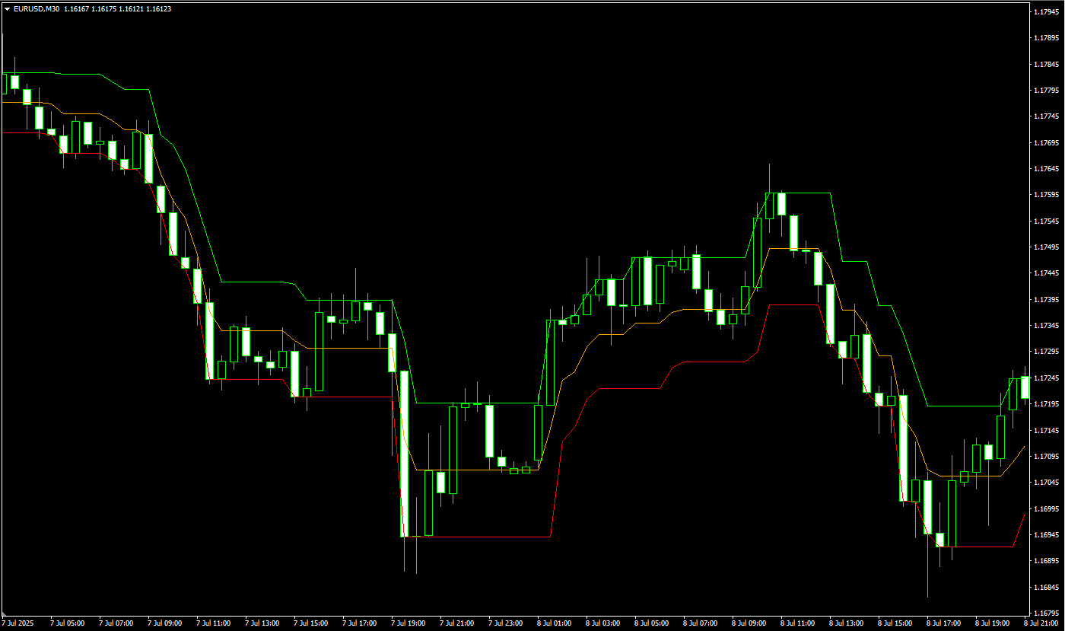Screen dimensions: 1065x631
Task: Click the EURUSD,M30 chart title
Action: tap(37, 8)
